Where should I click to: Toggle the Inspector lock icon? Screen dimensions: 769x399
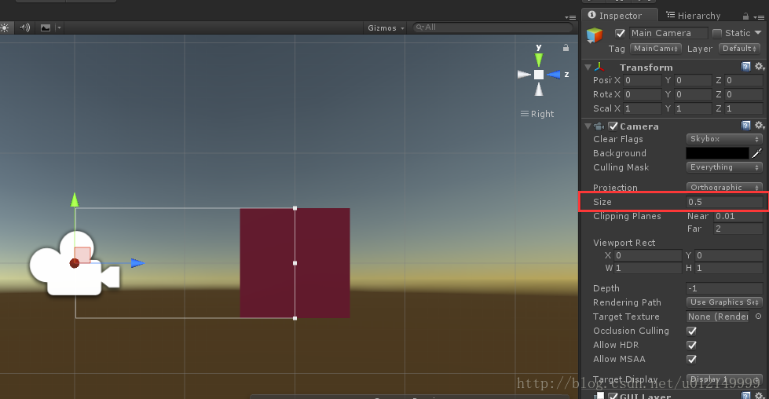[745, 16]
